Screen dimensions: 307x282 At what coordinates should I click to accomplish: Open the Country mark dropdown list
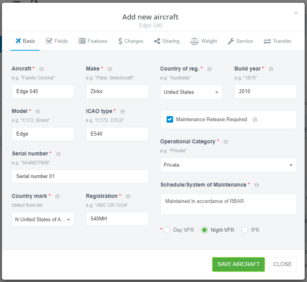point(43,219)
